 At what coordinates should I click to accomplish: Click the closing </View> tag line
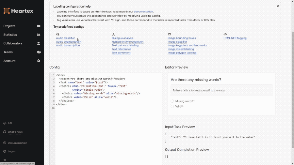[x=61, y=104]
